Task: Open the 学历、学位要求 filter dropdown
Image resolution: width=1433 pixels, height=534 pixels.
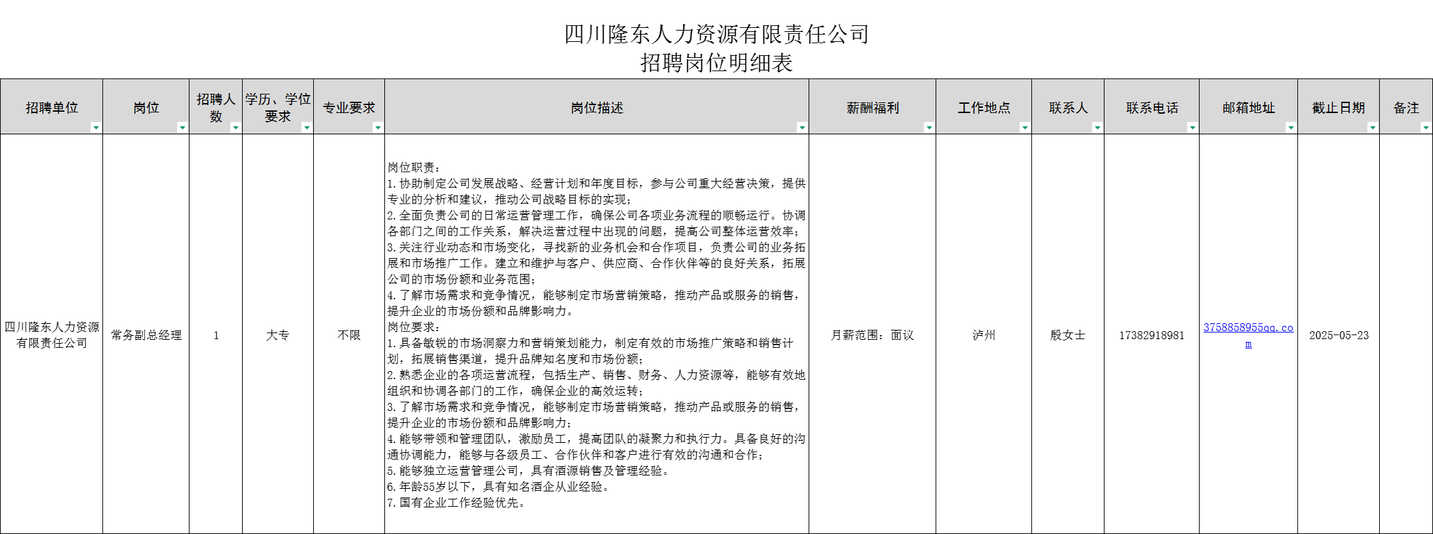Action: [x=307, y=128]
